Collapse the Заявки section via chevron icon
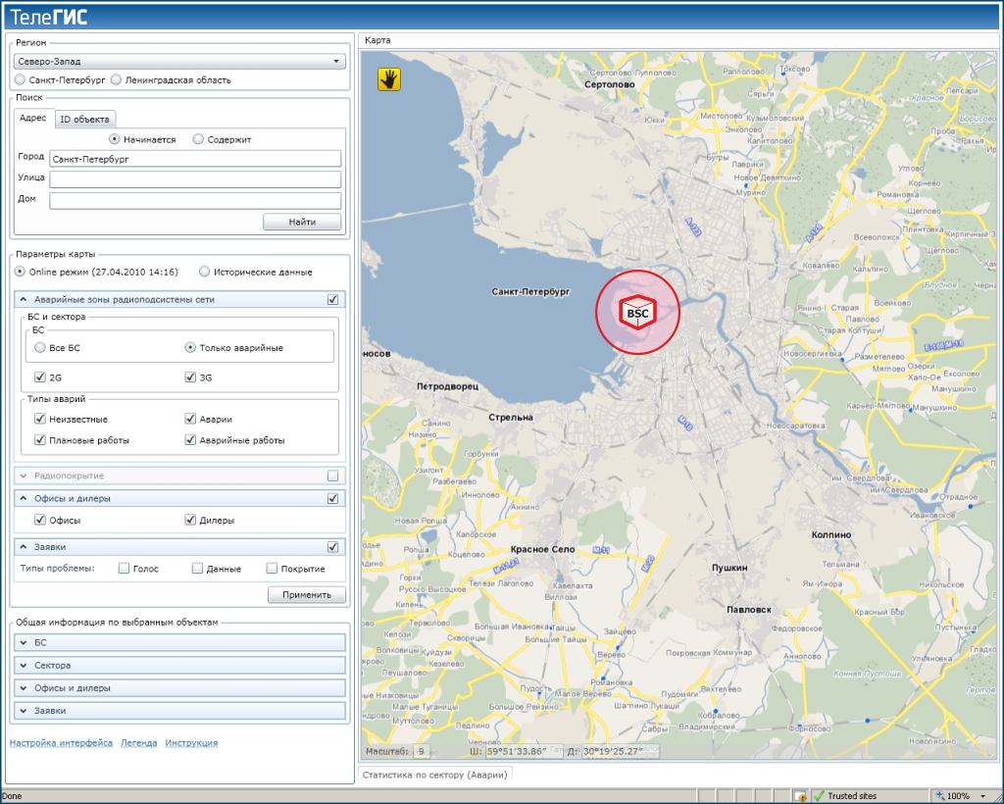Screen dimensions: 1004x804 [23, 547]
